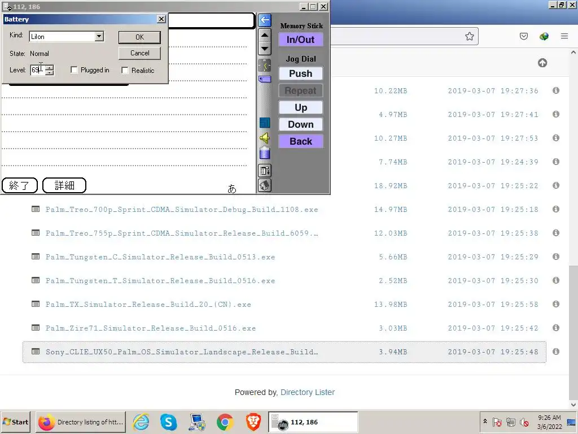Follow the Directory Lister link
Screen dimensions: 578x434
coord(308,392)
